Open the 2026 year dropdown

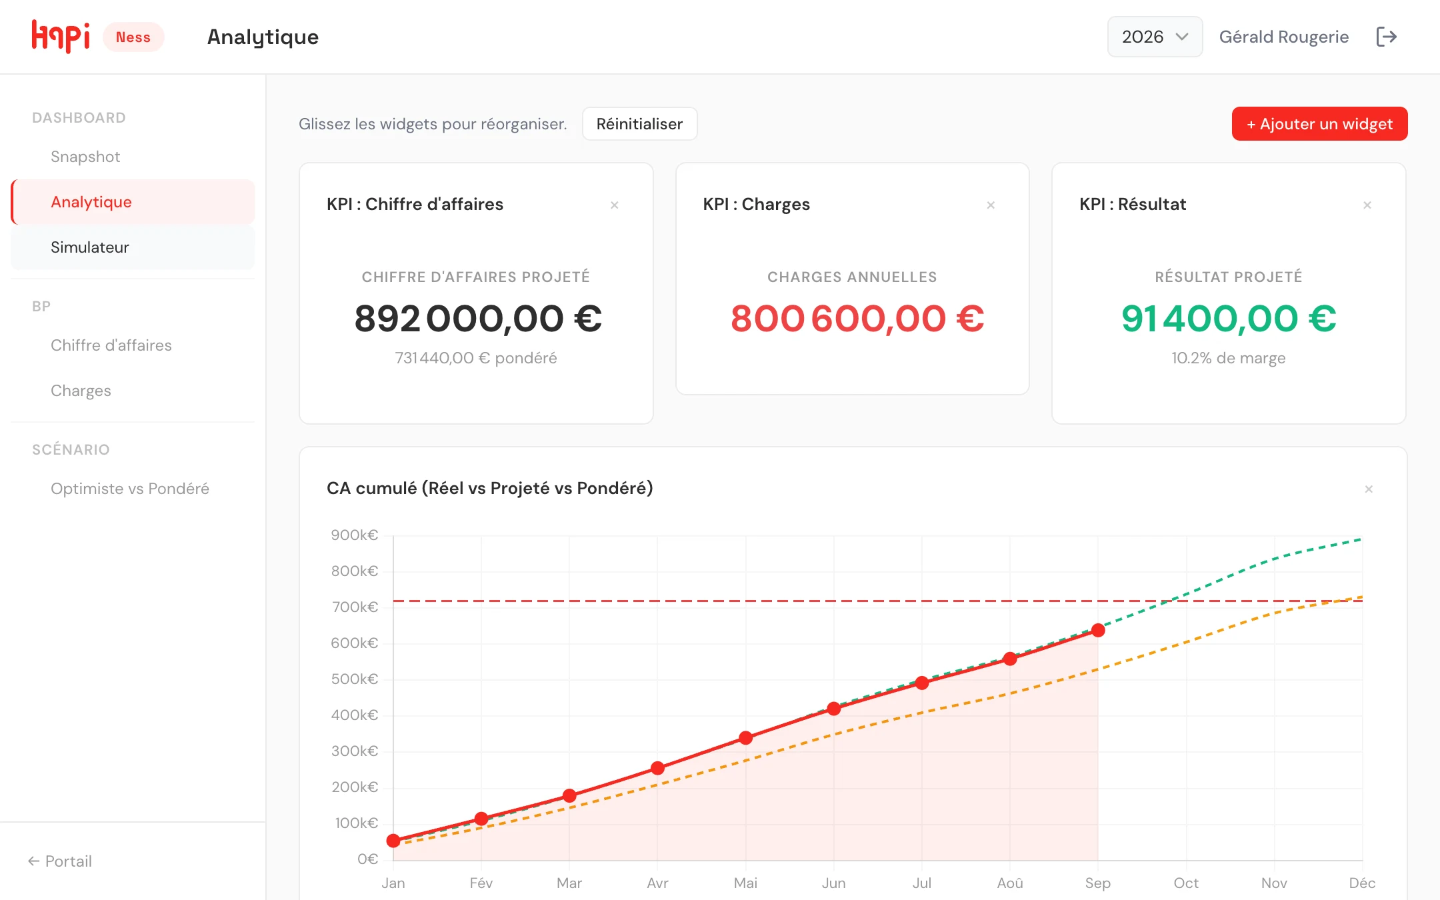1155,37
